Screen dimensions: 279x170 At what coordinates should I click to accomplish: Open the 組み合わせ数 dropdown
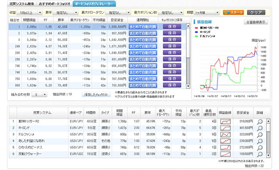(39, 95)
